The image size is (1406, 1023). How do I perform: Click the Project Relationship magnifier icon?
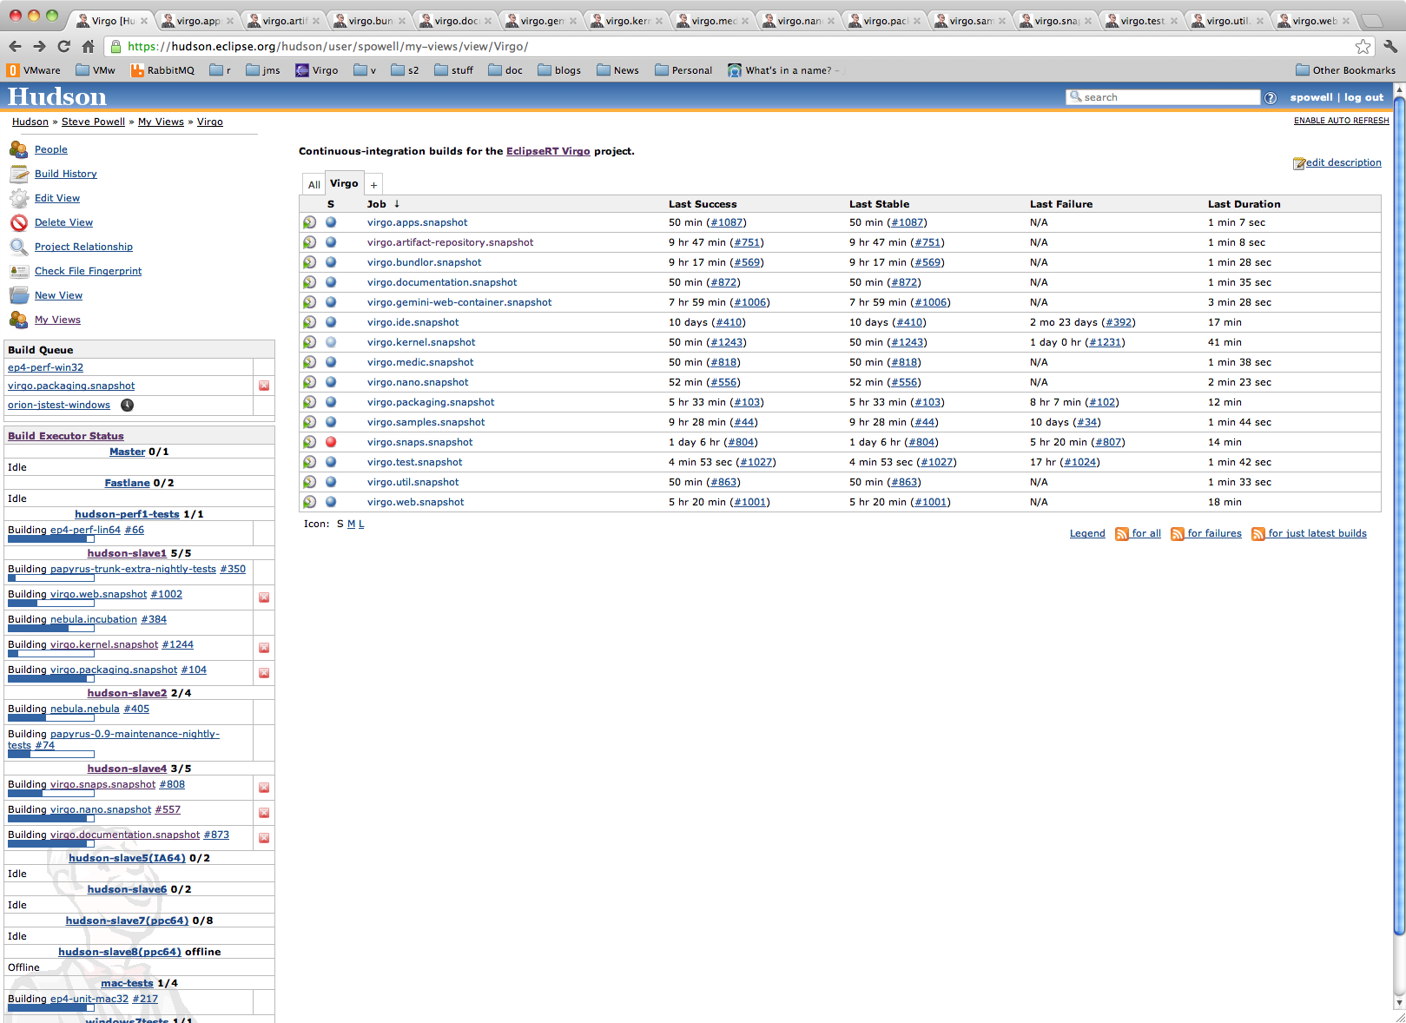(x=19, y=247)
